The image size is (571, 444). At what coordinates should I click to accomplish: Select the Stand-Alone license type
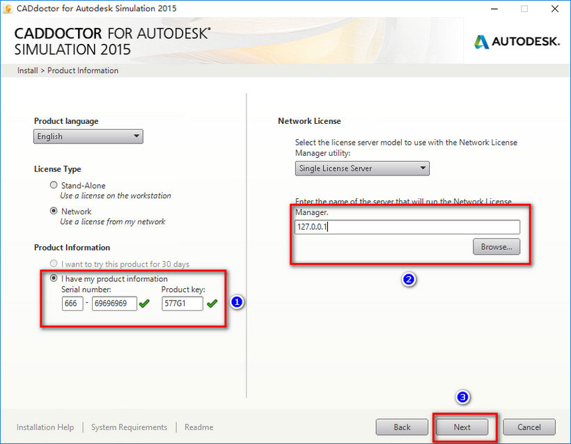54,185
